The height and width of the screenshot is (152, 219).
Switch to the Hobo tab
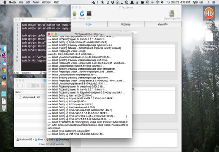point(89,24)
